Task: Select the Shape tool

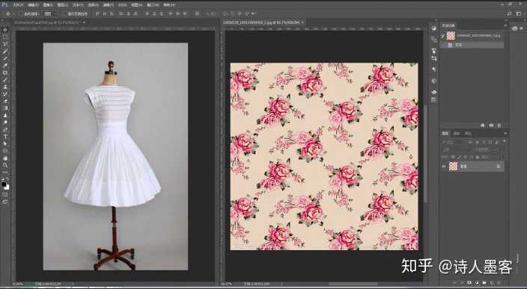Action: coord(5,151)
